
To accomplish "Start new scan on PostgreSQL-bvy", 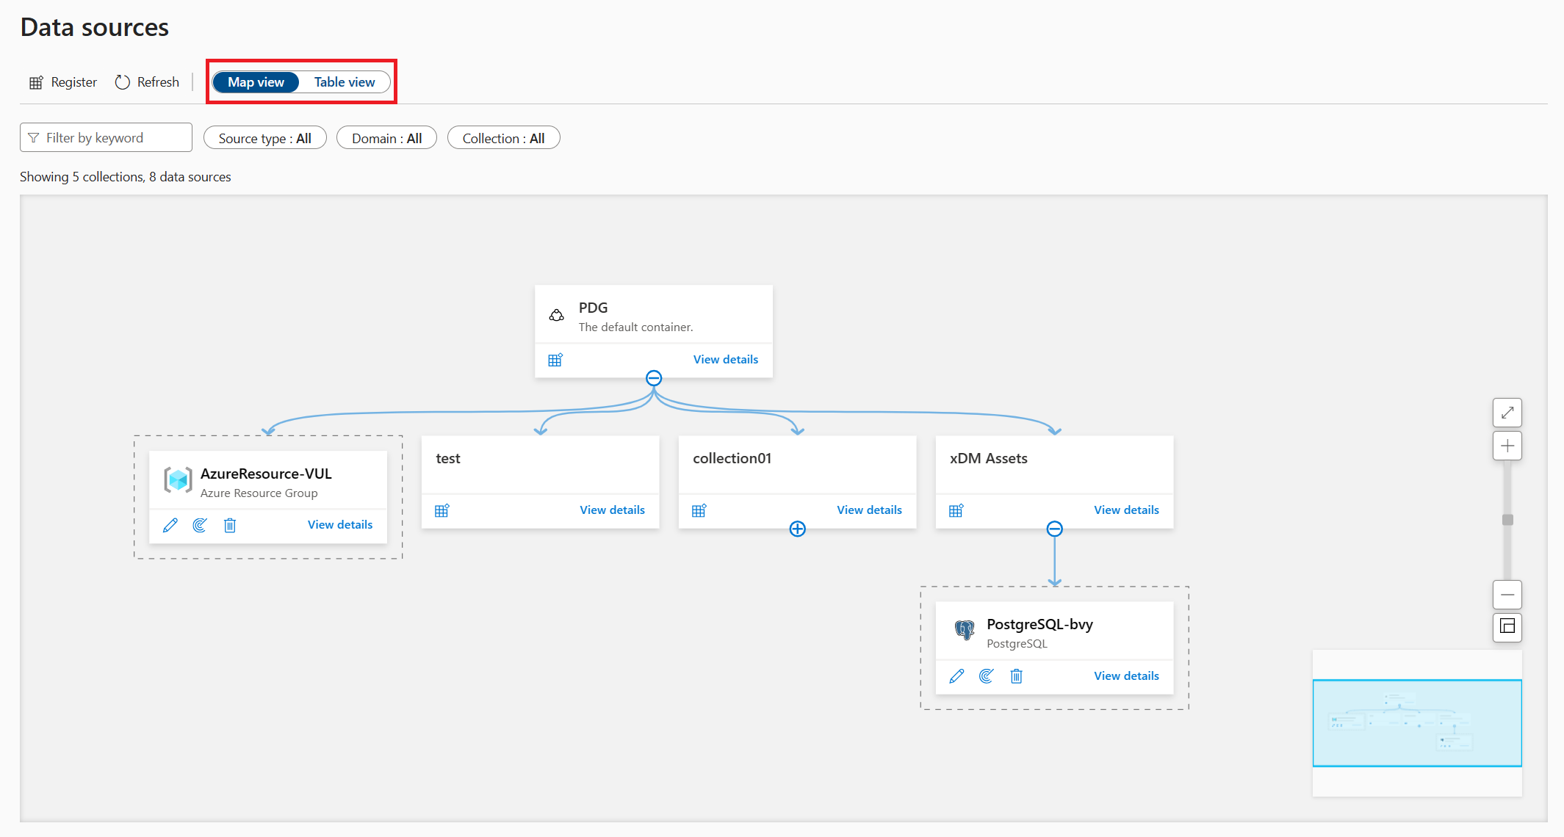I will pyautogui.click(x=986, y=676).
